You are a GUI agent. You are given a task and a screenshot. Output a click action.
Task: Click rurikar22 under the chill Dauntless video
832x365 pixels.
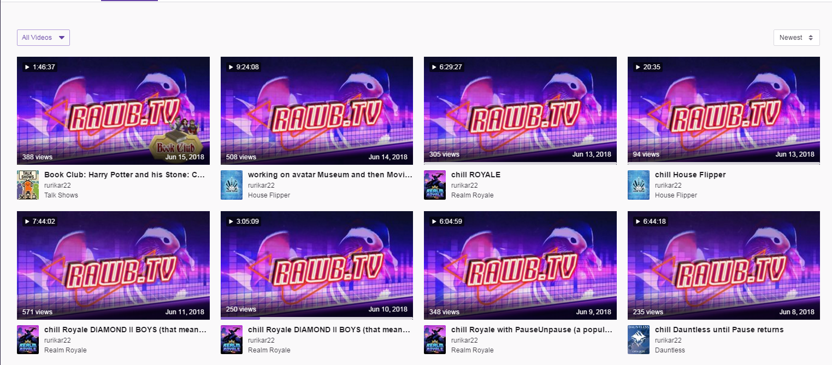click(668, 340)
